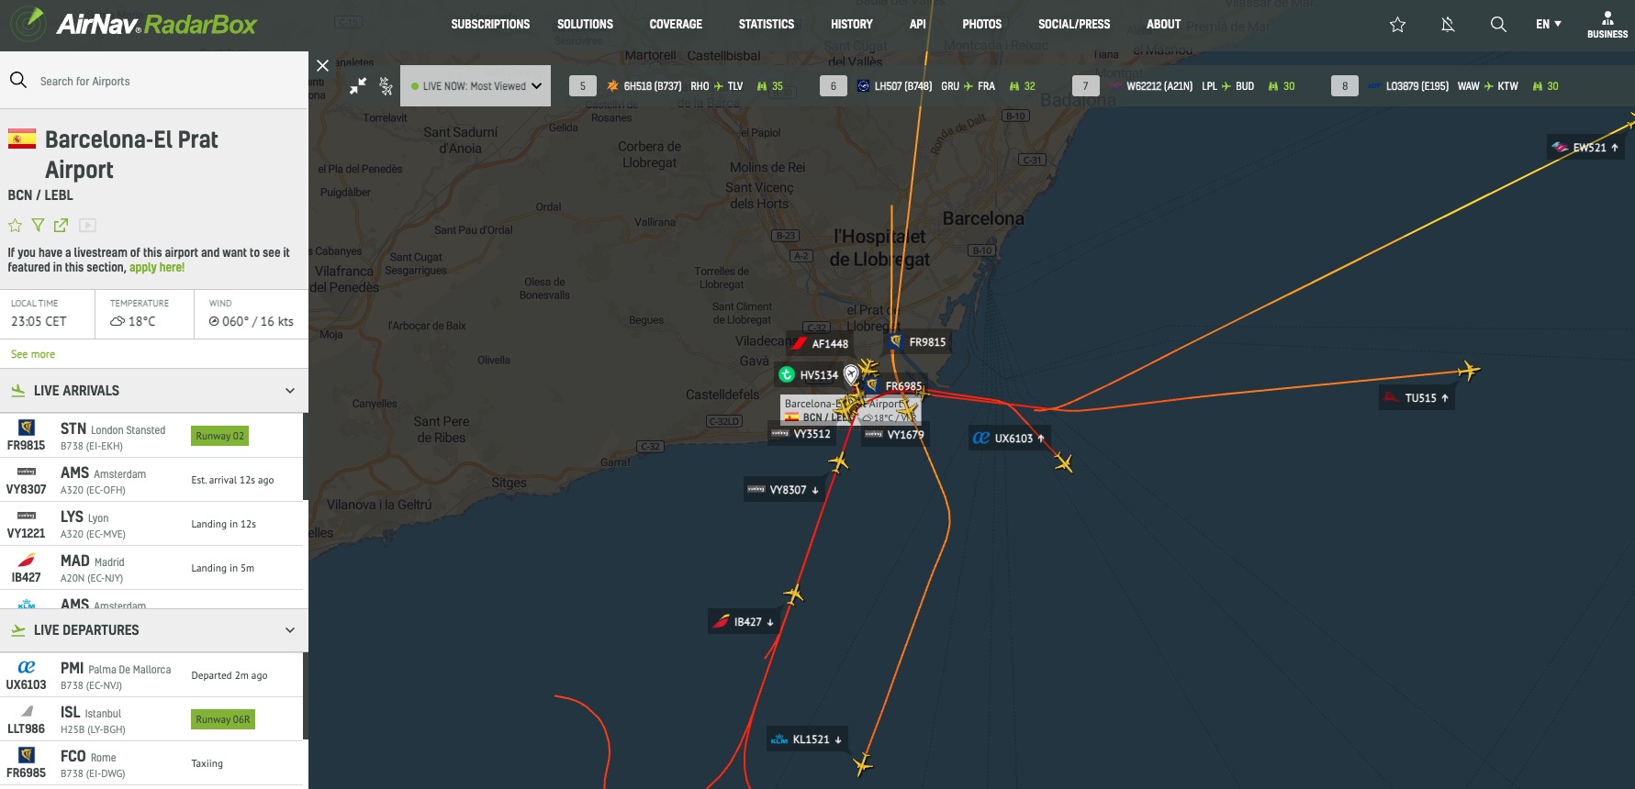Click the 'See more' weather link
Screen dimensions: 1635x789
point(33,354)
